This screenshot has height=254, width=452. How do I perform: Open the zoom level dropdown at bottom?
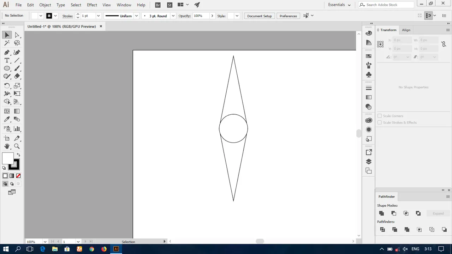45,242
